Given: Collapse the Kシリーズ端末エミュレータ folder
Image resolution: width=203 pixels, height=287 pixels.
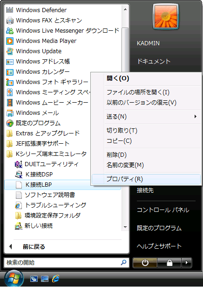Looking at the screenshot, I should (x=47, y=154).
